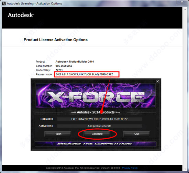
Task: Click the Autodesk logo in header
Action: tap(21, 15)
